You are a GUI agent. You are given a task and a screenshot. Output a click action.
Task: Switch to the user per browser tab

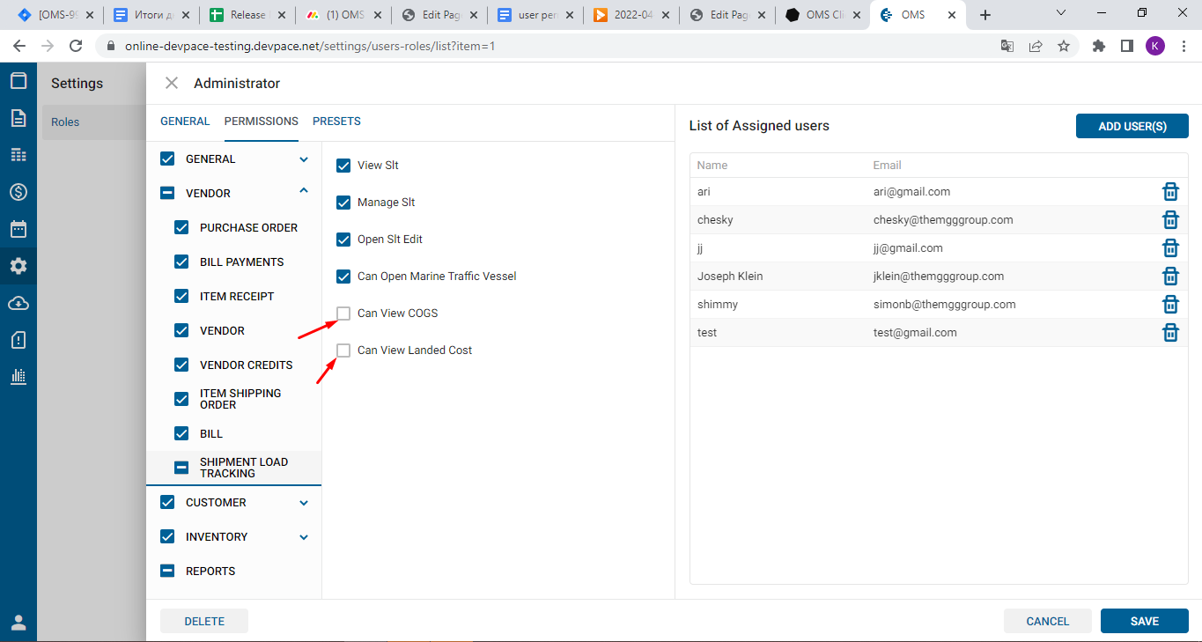pyautogui.click(x=535, y=15)
